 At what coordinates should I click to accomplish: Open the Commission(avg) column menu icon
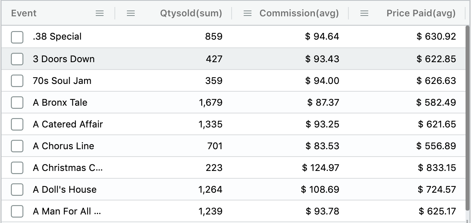pos(248,13)
